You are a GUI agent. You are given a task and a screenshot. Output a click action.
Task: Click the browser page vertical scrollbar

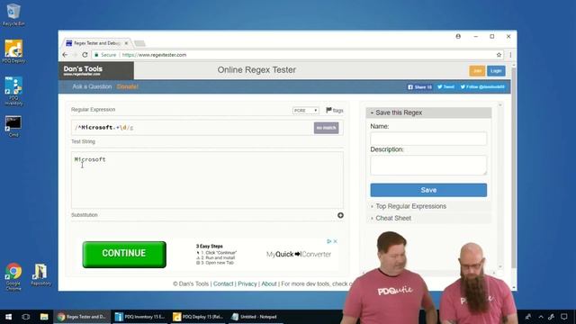coord(514,167)
